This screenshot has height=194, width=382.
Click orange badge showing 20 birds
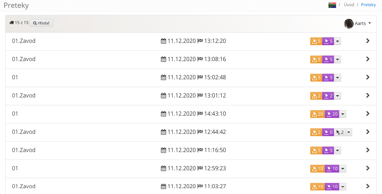click(317, 114)
